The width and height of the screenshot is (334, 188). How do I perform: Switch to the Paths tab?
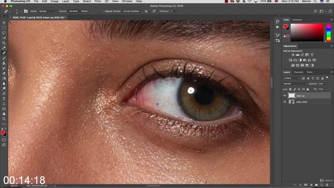point(309,72)
